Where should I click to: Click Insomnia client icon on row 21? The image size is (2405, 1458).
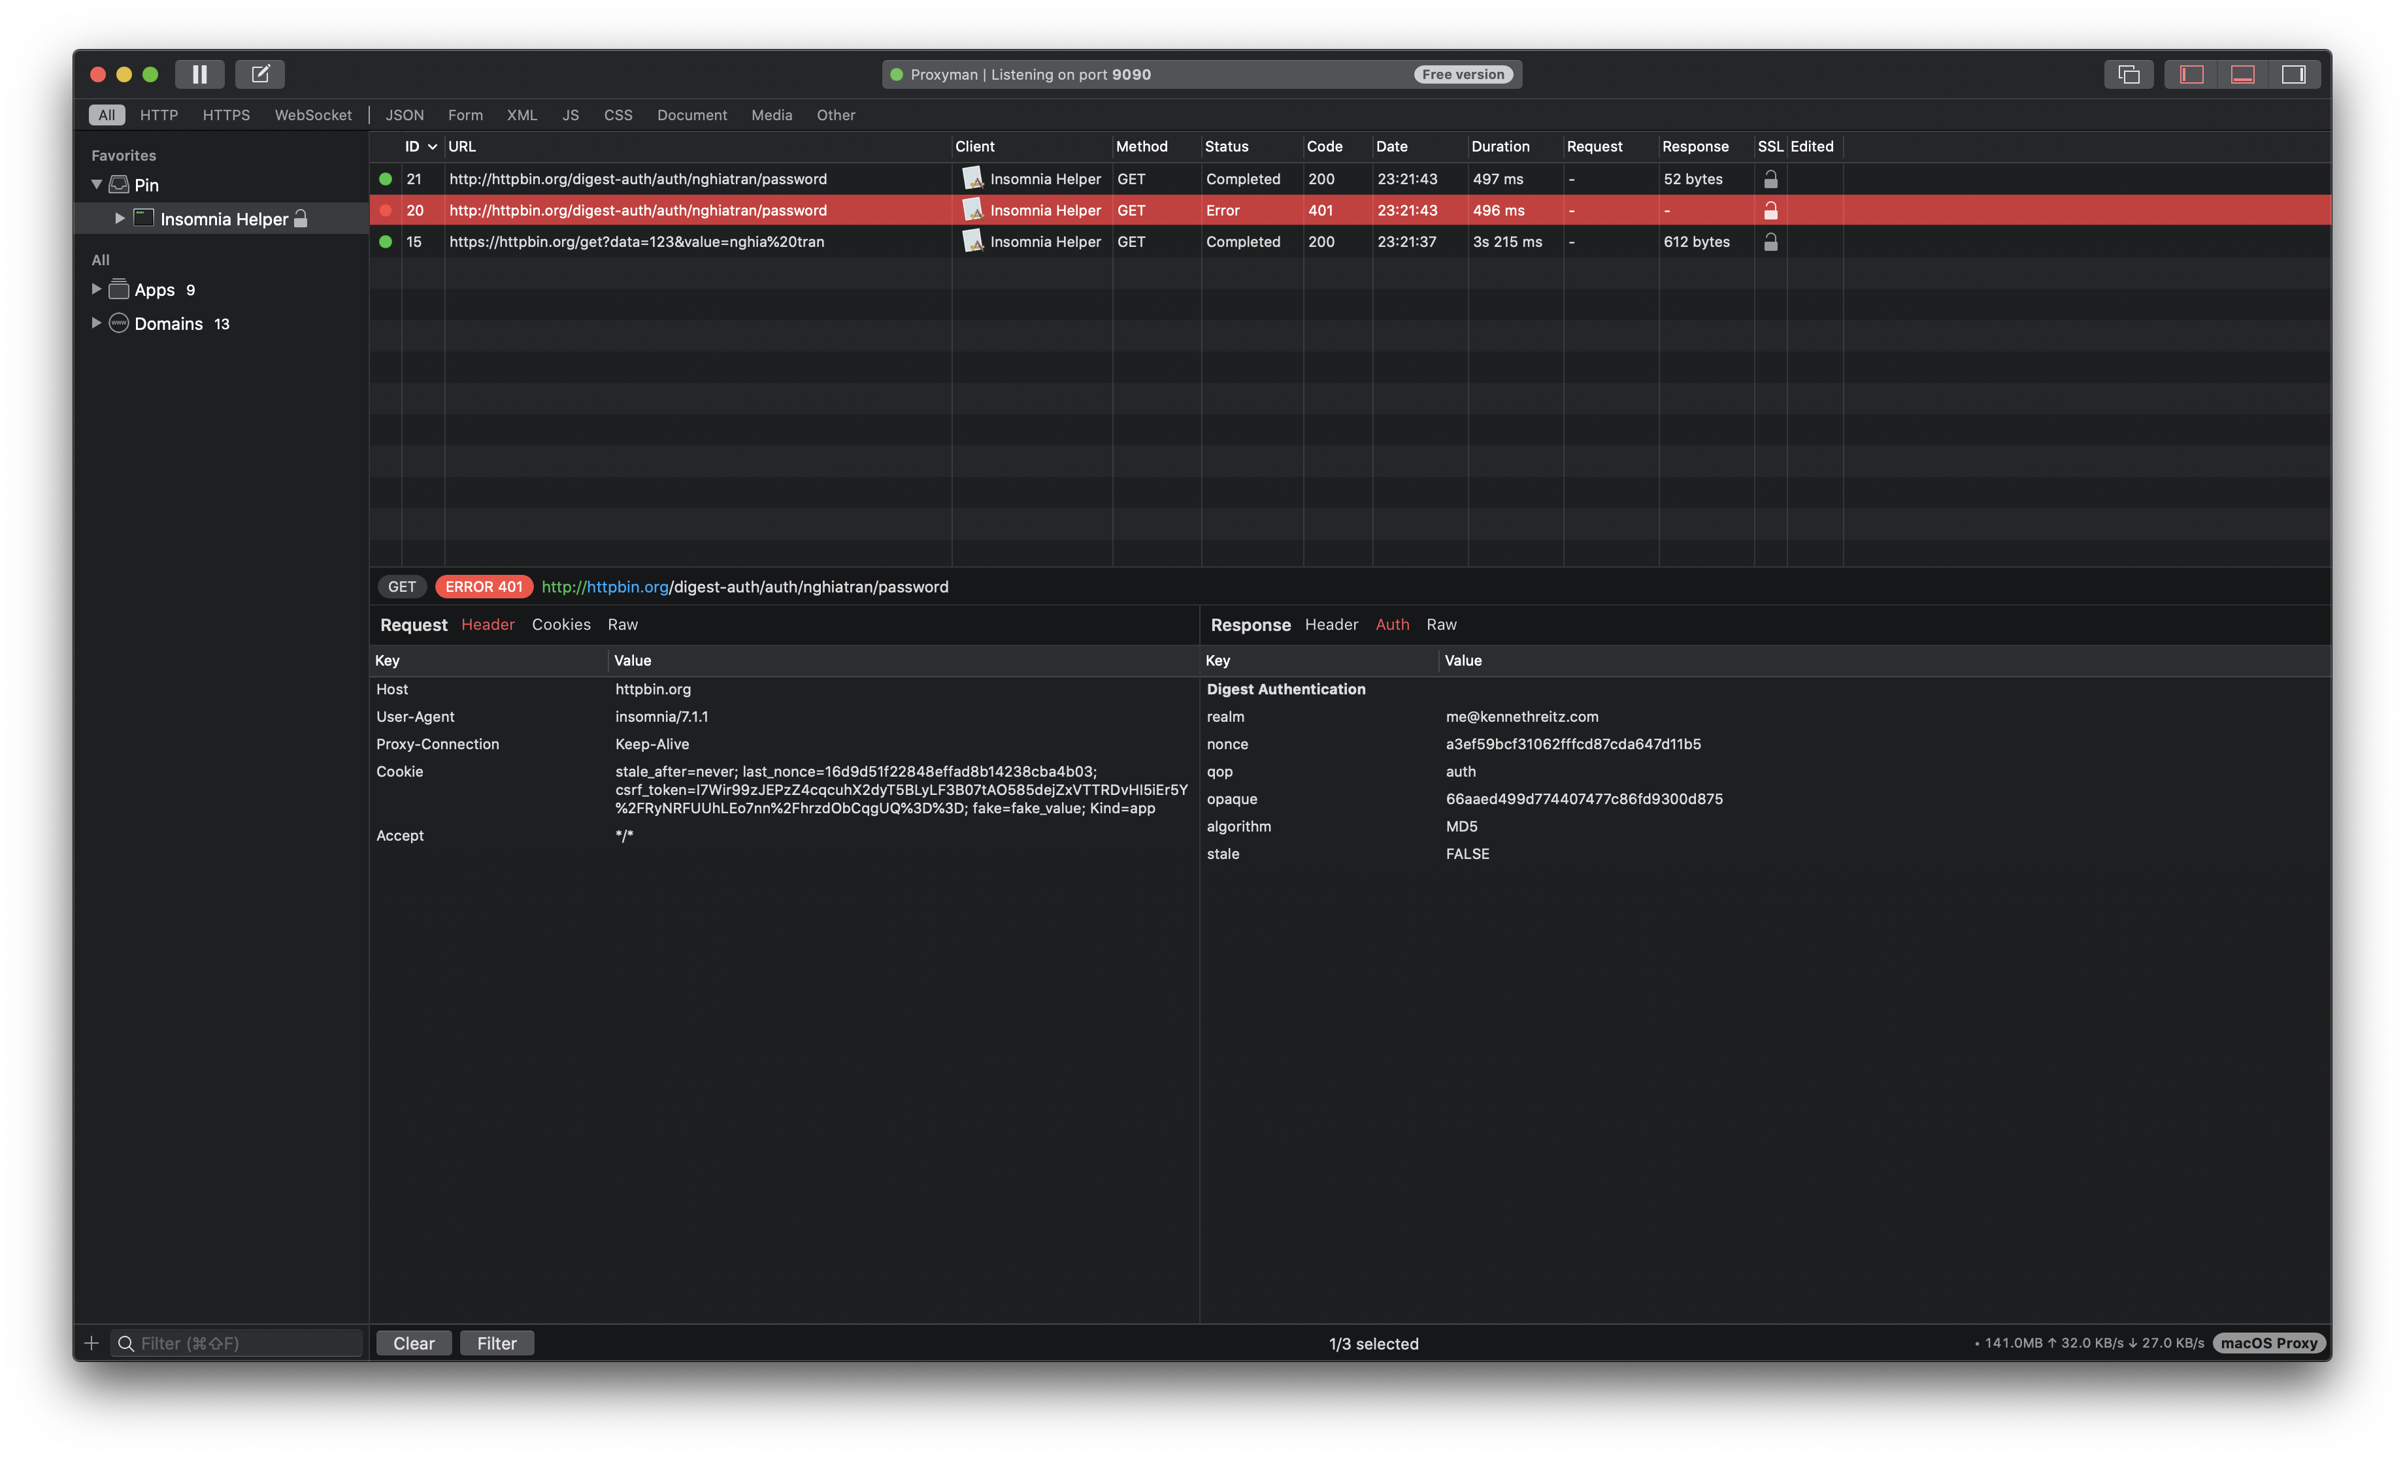[972, 178]
